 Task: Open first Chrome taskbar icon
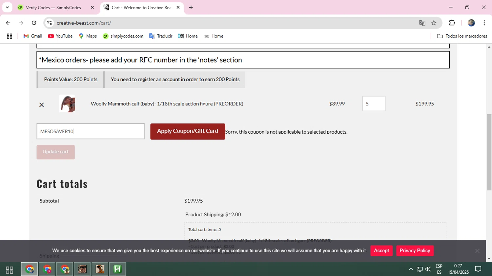click(30, 269)
